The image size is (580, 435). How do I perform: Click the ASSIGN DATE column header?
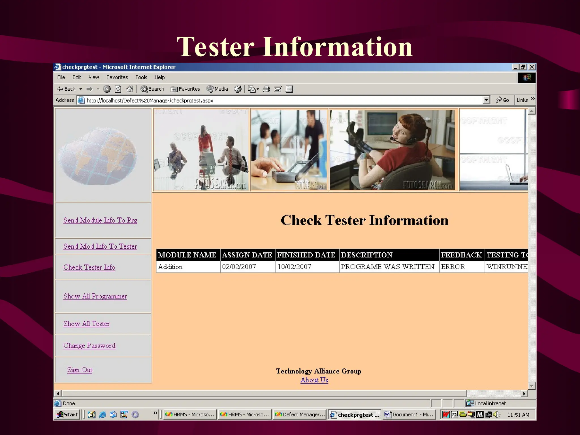click(248, 255)
